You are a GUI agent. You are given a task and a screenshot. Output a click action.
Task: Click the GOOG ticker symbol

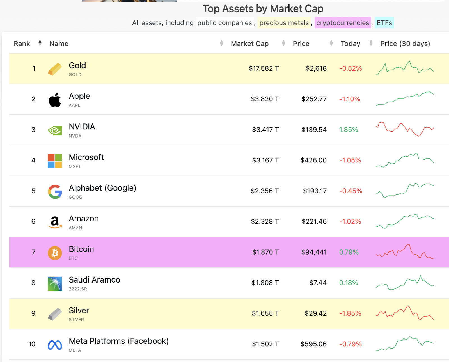[75, 197]
